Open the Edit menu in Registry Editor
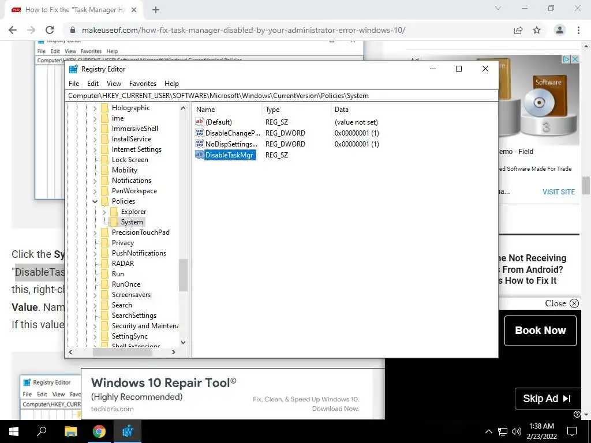This screenshot has width=591, height=443. coord(93,84)
